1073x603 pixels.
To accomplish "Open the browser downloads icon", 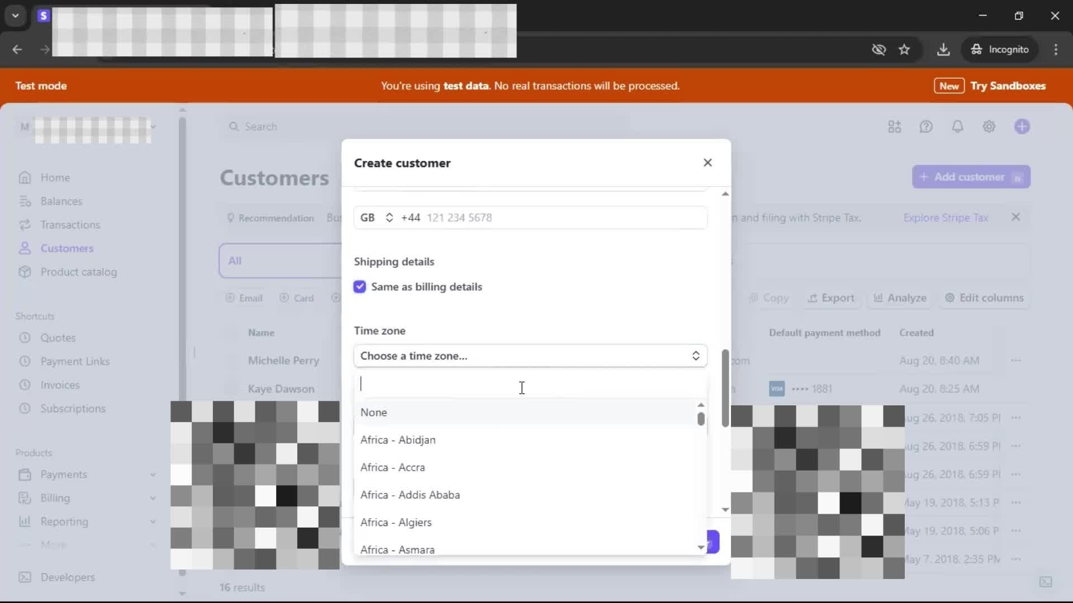I will click(943, 50).
